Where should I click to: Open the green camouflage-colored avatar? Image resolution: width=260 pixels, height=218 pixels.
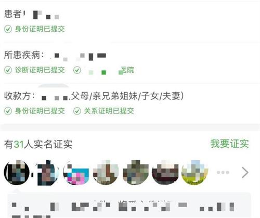click(x=136, y=173)
